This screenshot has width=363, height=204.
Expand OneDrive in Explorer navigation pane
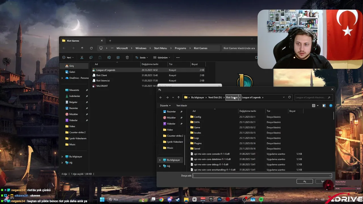coord(62,78)
